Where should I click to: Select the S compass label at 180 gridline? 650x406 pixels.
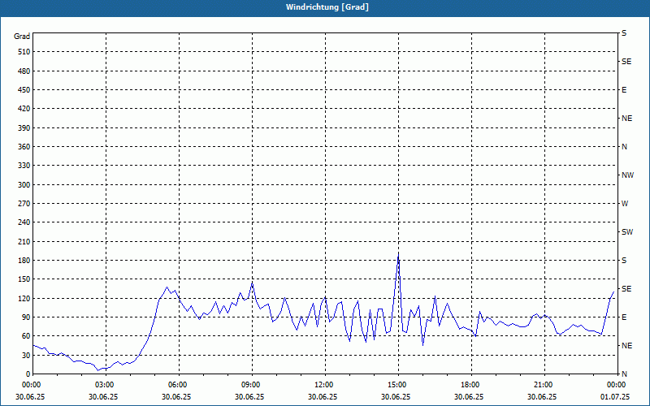point(624,261)
